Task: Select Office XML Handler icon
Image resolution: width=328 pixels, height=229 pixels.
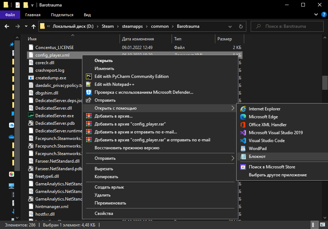Action: click(x=243, y=125)
